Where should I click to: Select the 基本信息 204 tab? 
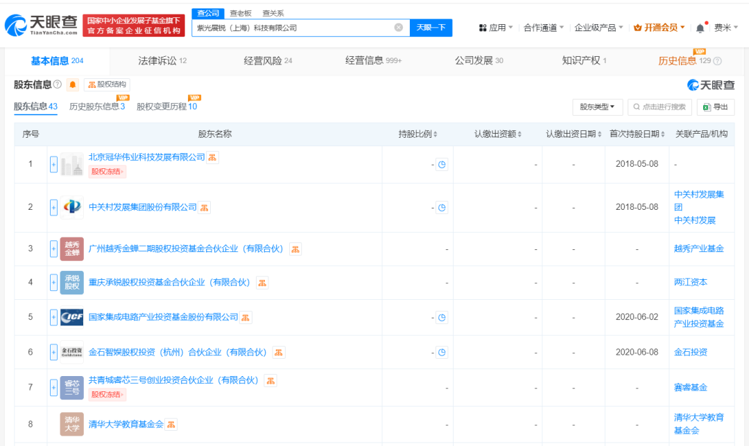pos(57,60)
